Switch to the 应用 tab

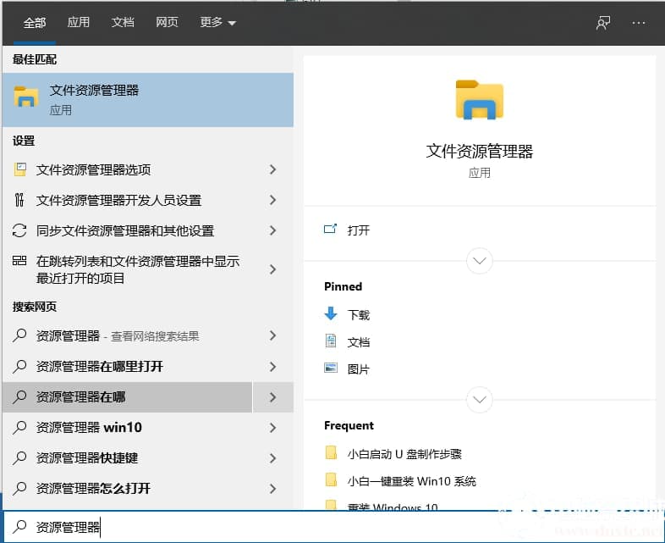[79, 22]
